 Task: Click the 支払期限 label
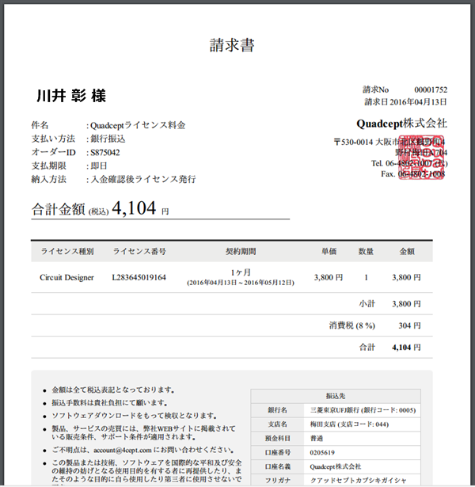coord(49,166)
